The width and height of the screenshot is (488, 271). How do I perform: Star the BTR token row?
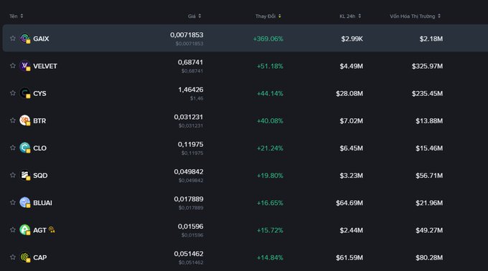click(x=12, y=120)
